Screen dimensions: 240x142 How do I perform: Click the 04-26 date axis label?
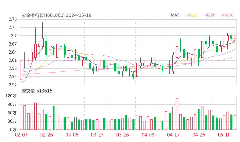(199, 135)
